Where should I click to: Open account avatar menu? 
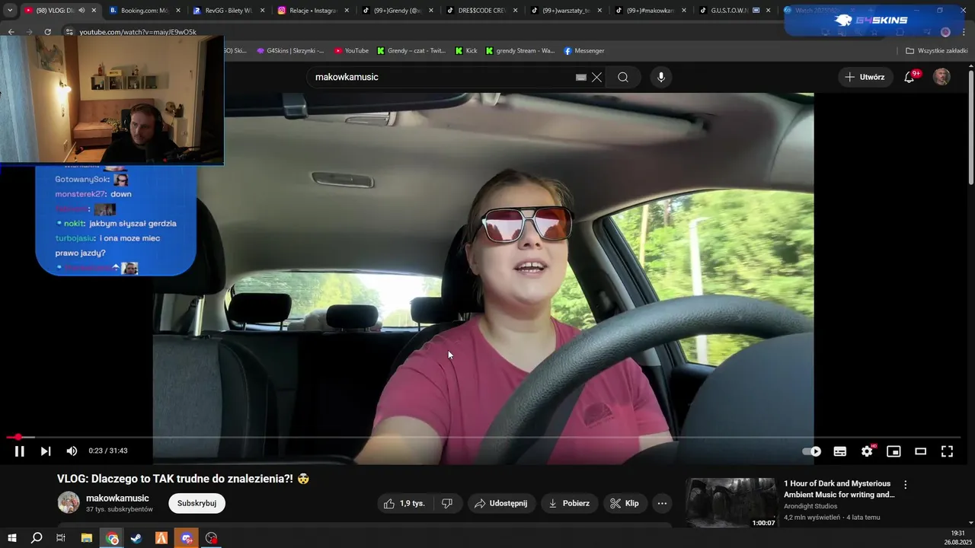click(942, 77)
